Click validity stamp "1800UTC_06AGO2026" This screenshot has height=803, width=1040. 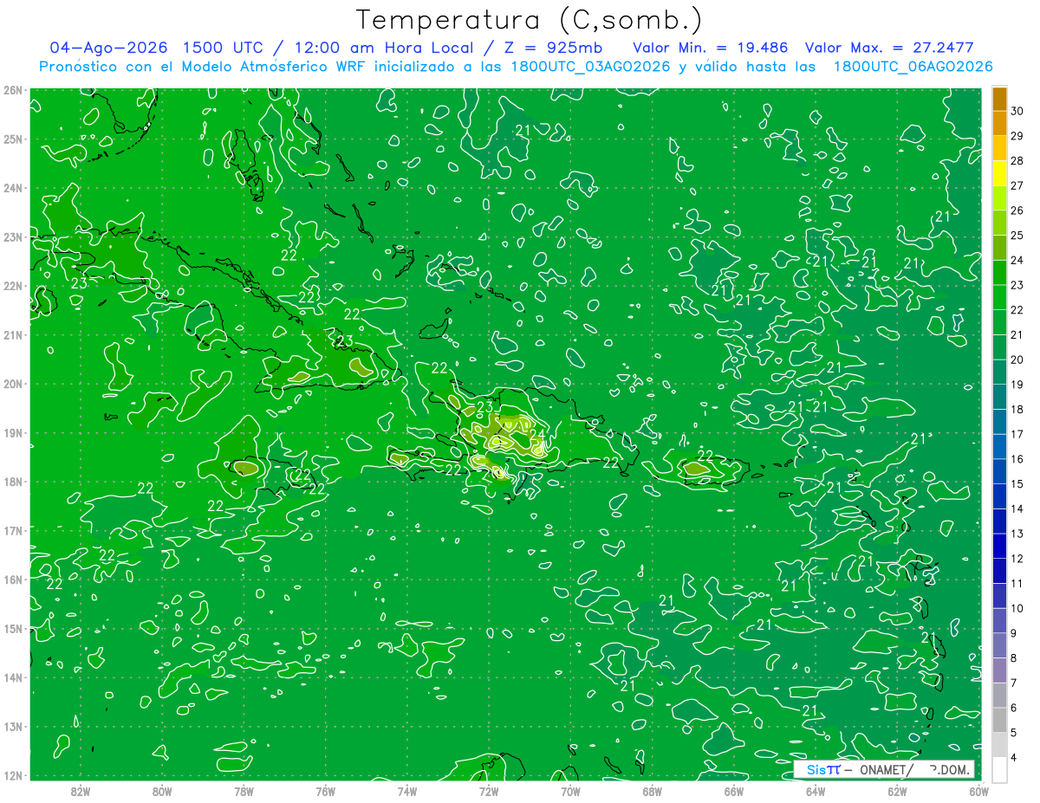(913, 67)
